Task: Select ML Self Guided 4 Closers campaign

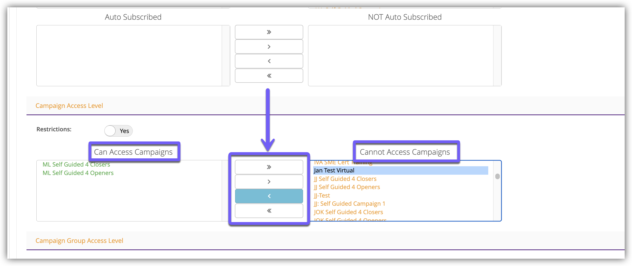Action: click(x=76, y=165)
